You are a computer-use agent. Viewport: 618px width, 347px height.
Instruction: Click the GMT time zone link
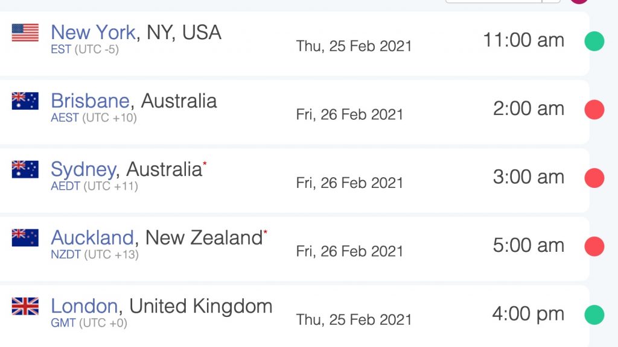pos(63,323)
